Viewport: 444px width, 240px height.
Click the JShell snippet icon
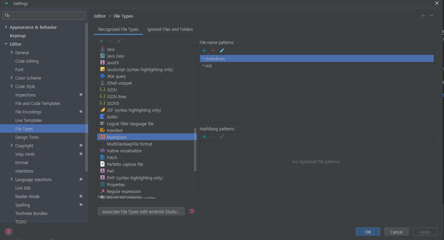click(x=103, y=83)
